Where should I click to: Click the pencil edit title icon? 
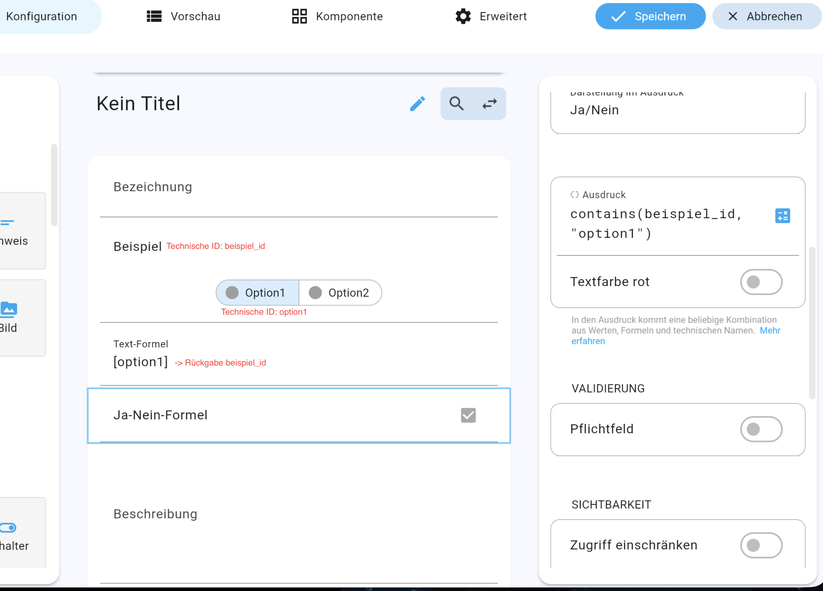pyautogui.click(x=417, y=104)
